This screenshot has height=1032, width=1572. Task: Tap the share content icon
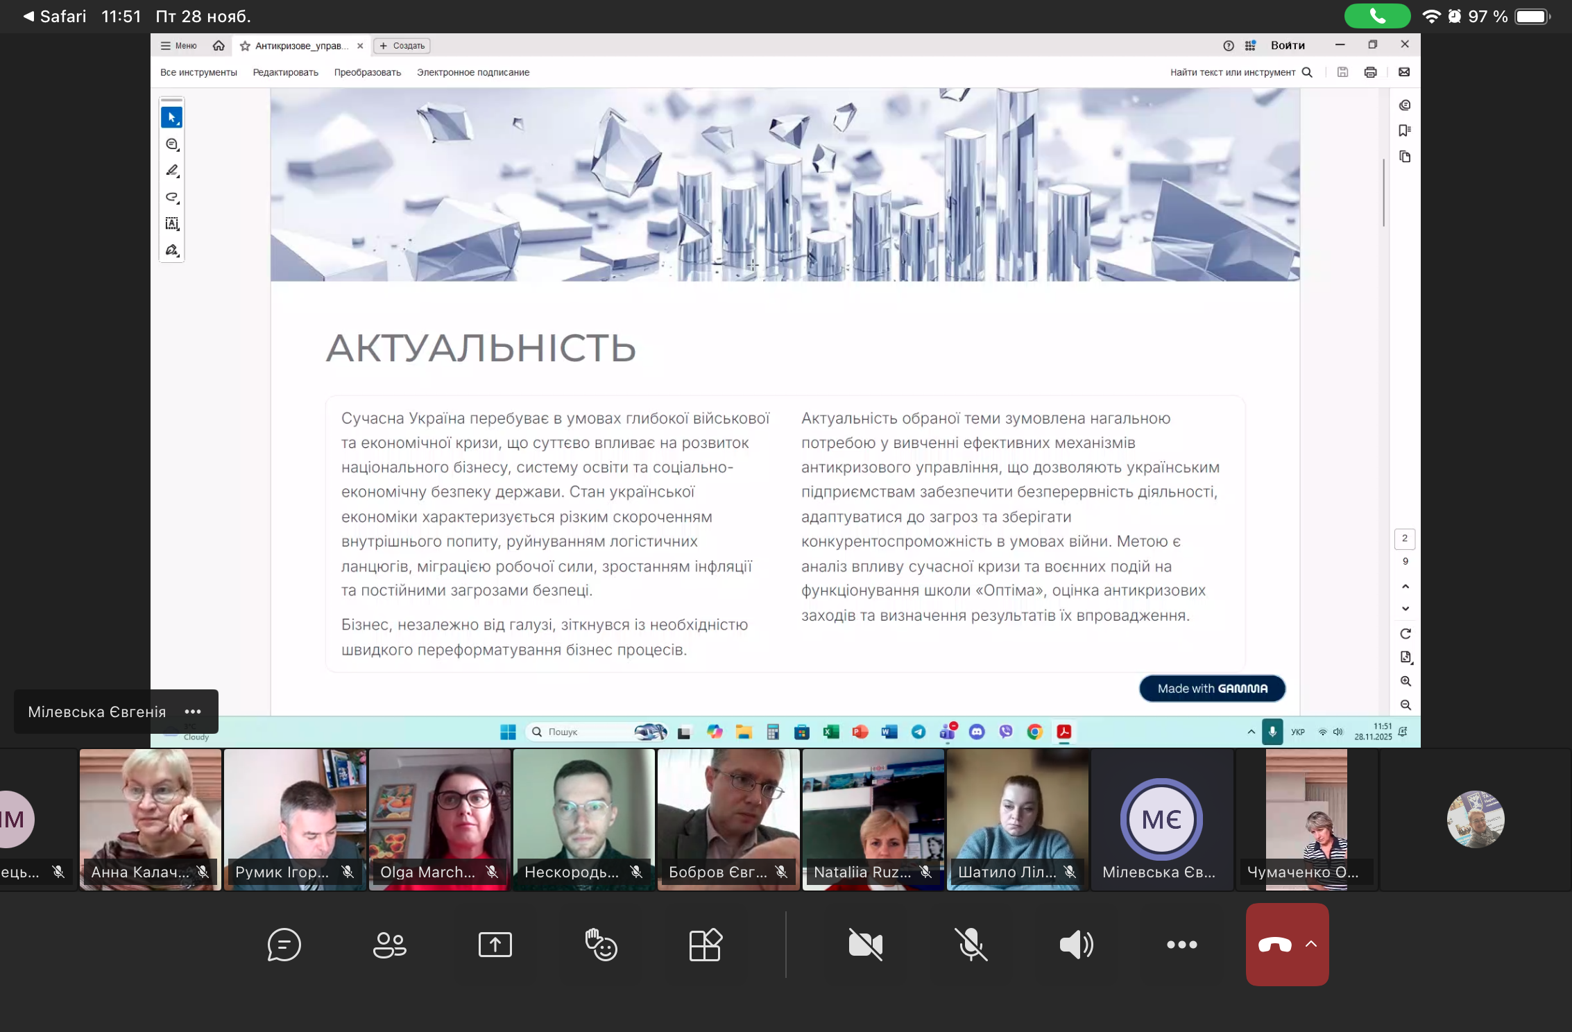tap(495, 944)
